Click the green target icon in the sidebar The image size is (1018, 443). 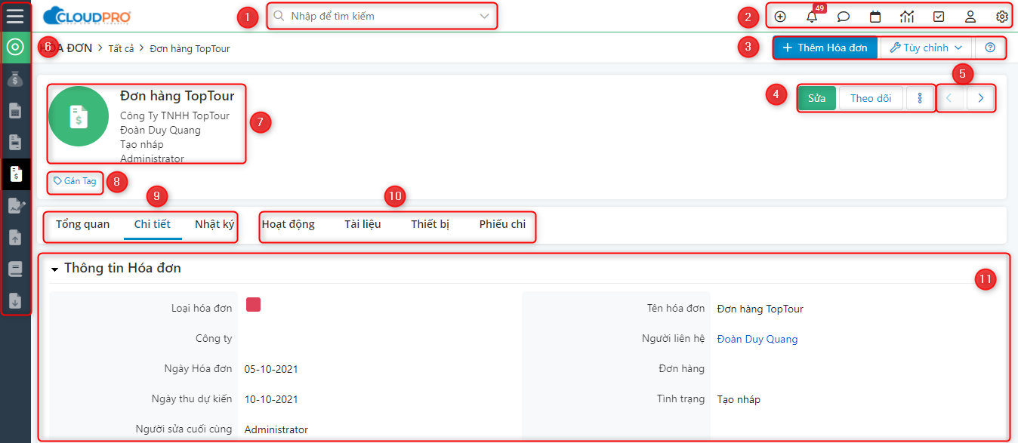[15, 48]
